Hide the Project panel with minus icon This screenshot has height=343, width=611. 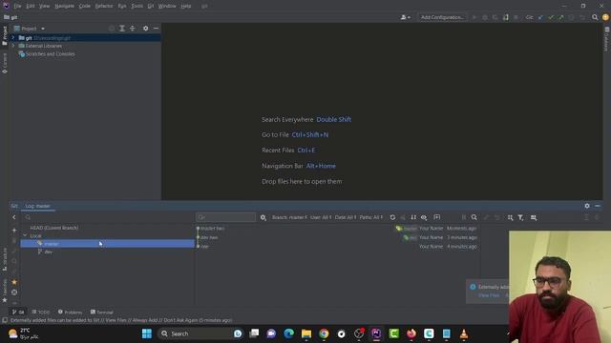click(x=156, y=29)
